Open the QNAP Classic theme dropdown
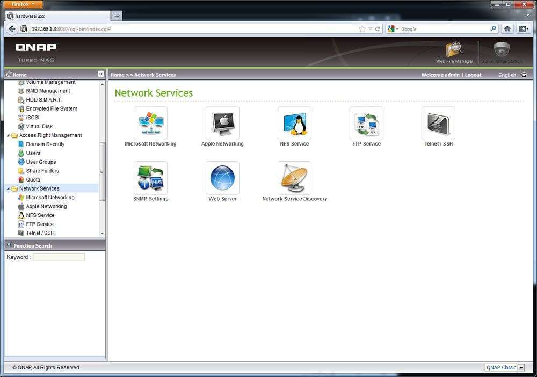 click(x=521, y=368)
